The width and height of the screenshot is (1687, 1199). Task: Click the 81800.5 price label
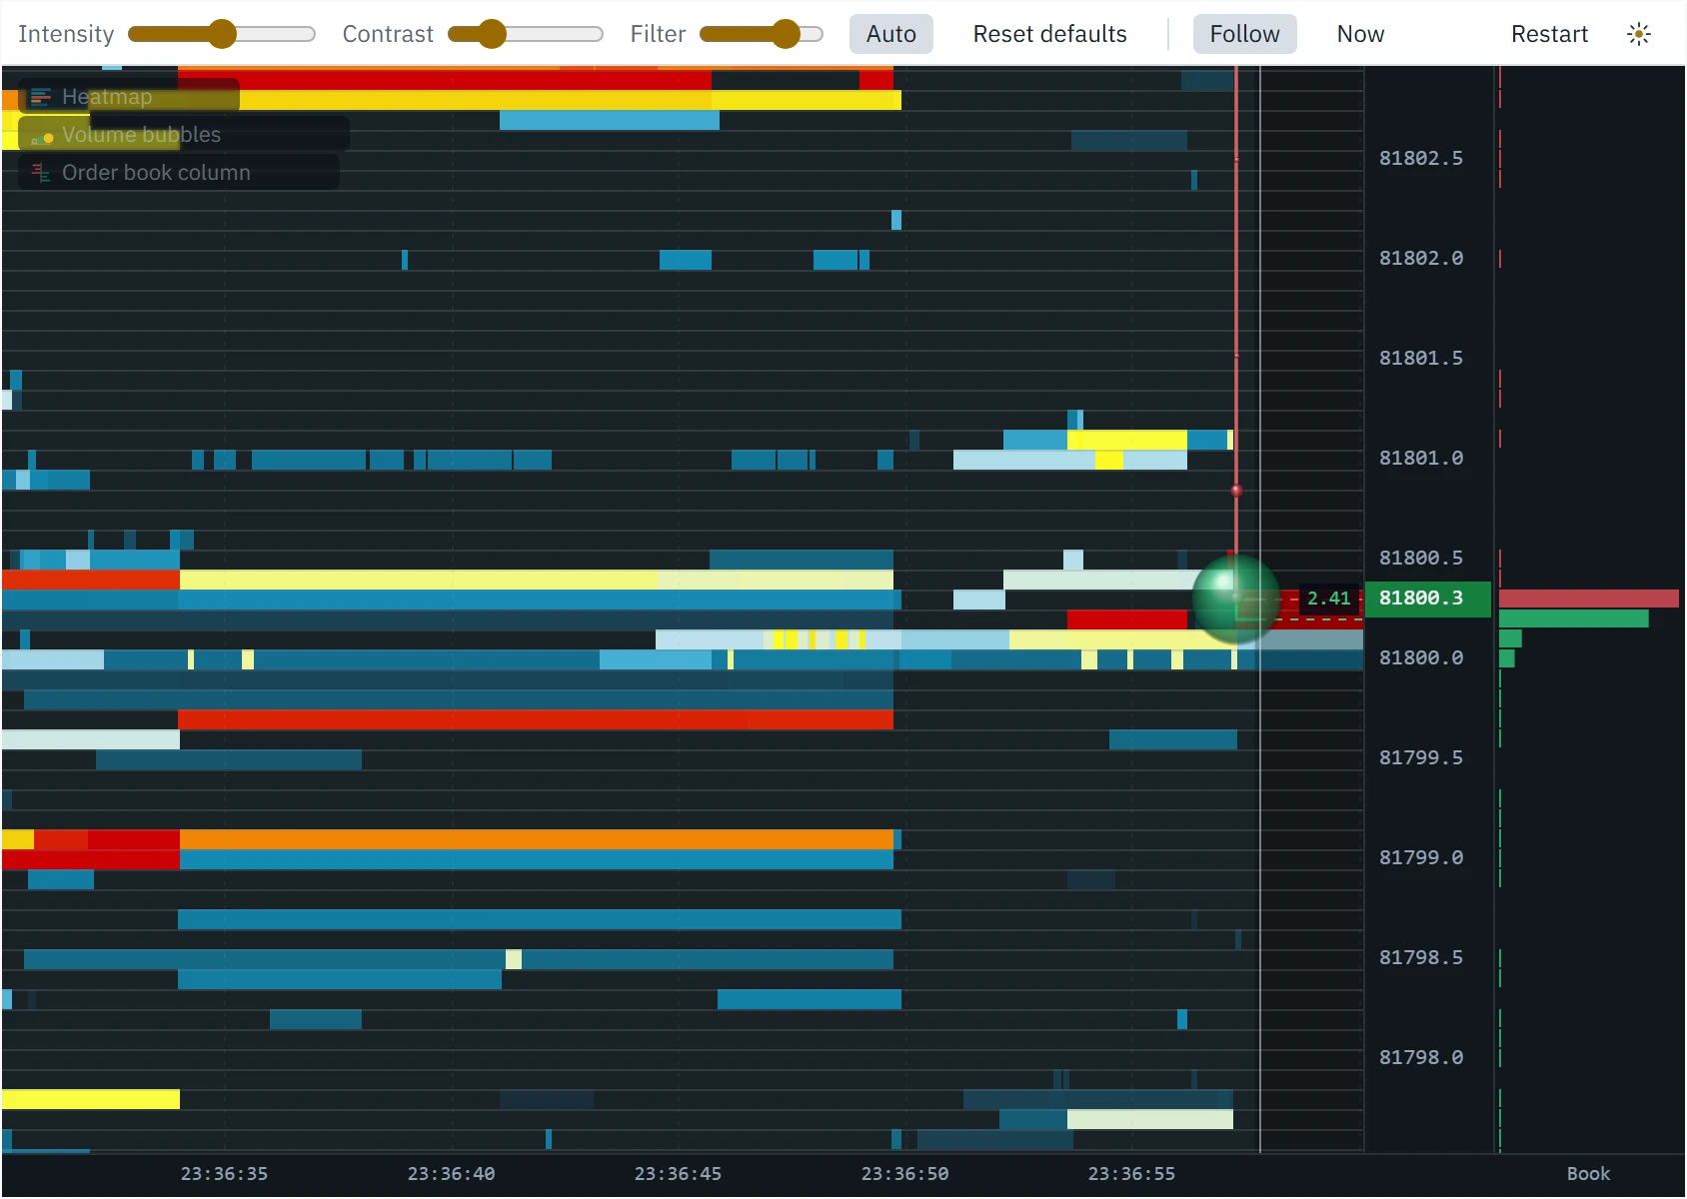[1421, 559]
